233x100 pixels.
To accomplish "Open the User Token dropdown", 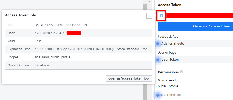I will [195, 60].
